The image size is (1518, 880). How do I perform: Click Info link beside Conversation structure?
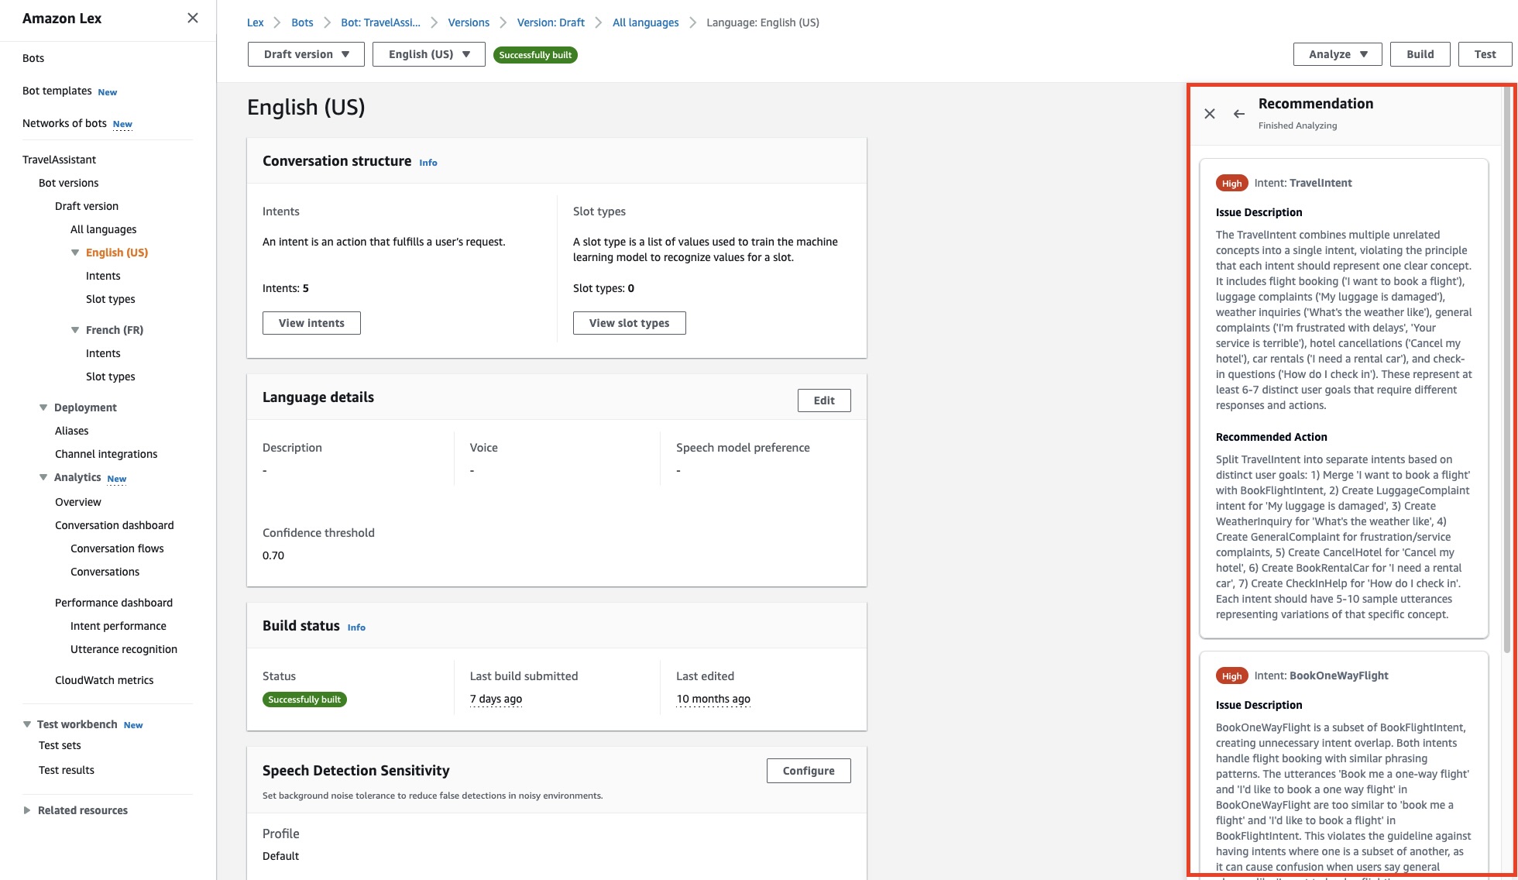tap(428, 163)
